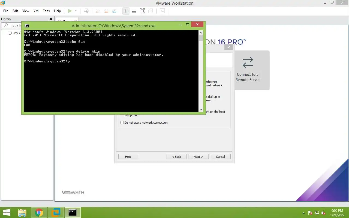Click the Enter Full Screen icon

[x=142, y=11]
